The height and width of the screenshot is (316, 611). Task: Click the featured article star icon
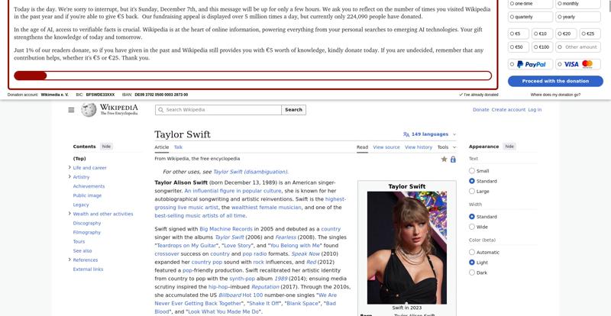[444, 159]
